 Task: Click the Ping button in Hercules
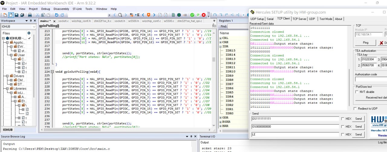pyautogui.click(x=366, y=43)
